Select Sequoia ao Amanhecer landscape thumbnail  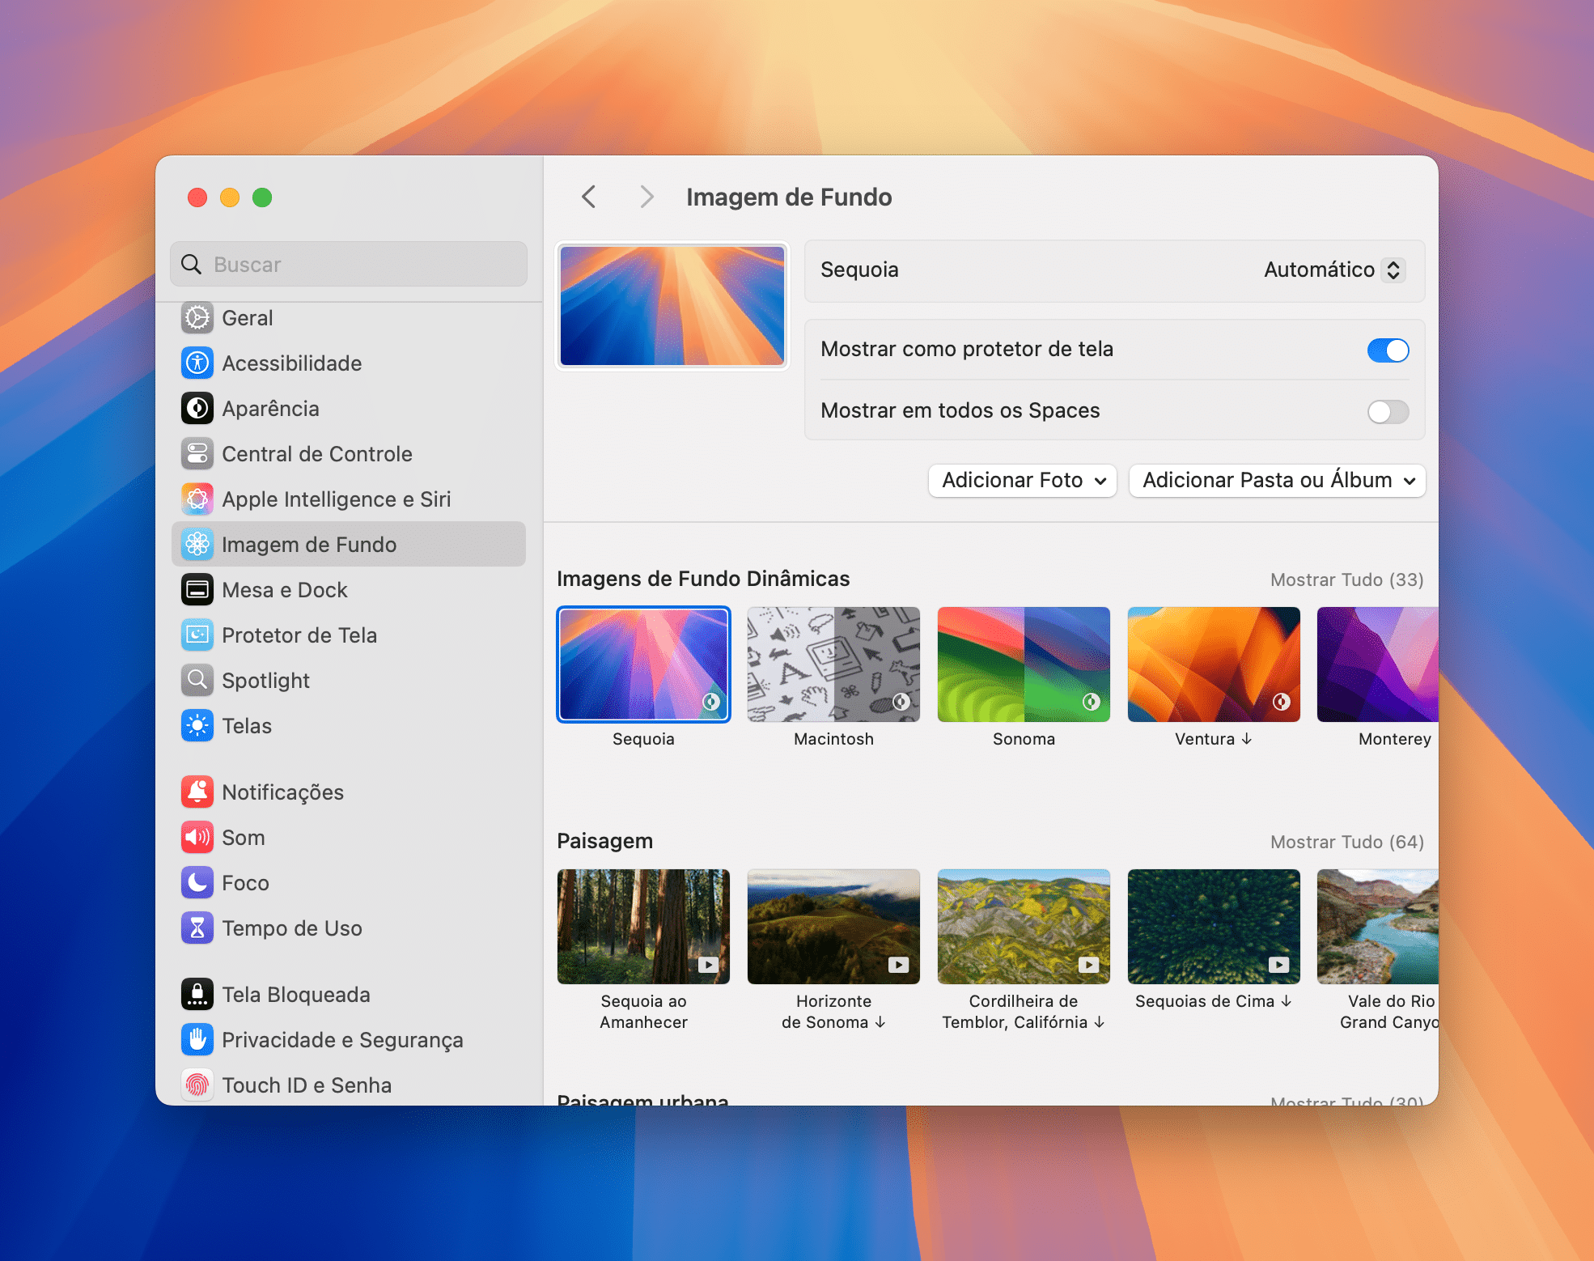pos(643,927)
